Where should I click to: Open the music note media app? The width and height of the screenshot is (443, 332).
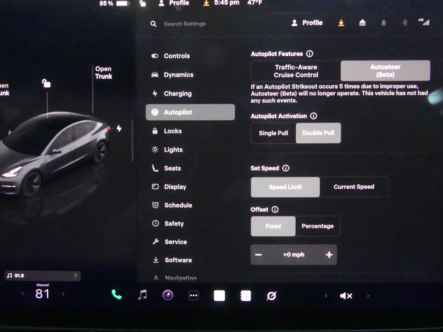tap(142, 295)
